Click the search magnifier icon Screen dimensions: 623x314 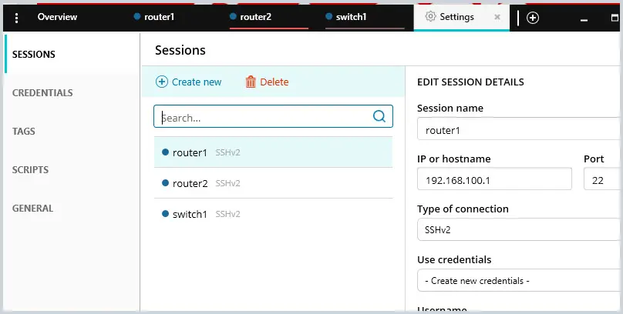coord(379,116)
